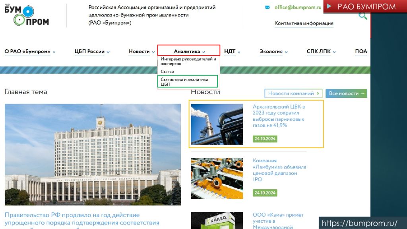This screenshot has height=229, width=407.
Task: Click the Новости компаний button
Action: pyautogui.click(x=293, y=93)
